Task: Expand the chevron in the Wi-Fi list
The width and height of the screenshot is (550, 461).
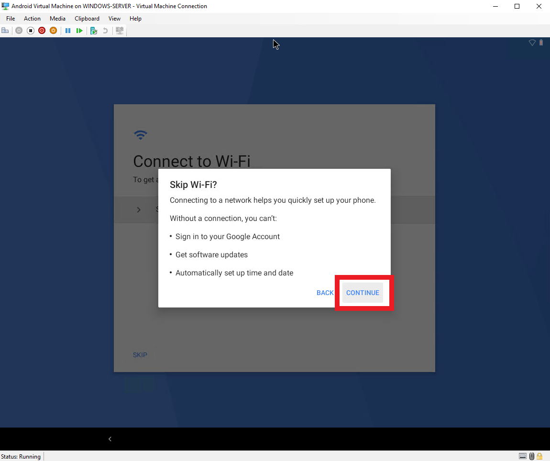Action: pos(139,209)
